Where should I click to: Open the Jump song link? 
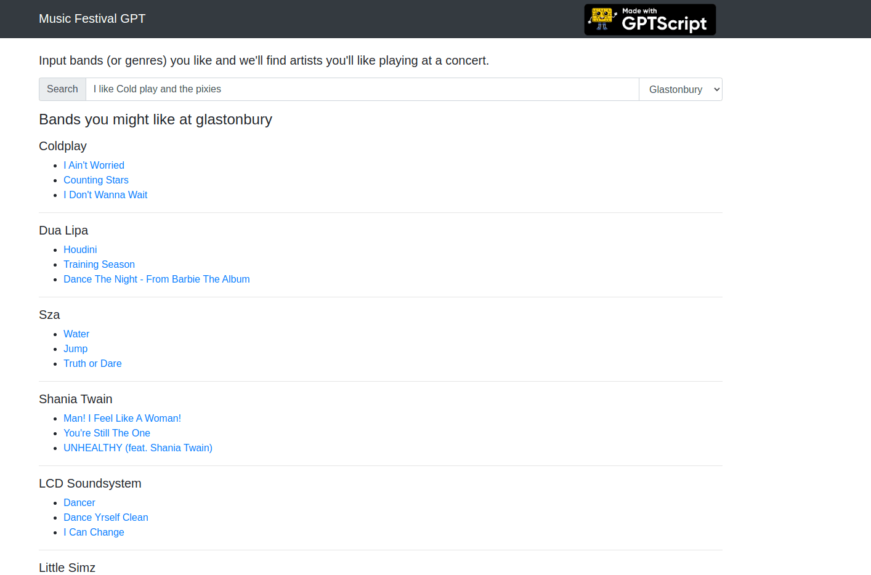point(75,348)
